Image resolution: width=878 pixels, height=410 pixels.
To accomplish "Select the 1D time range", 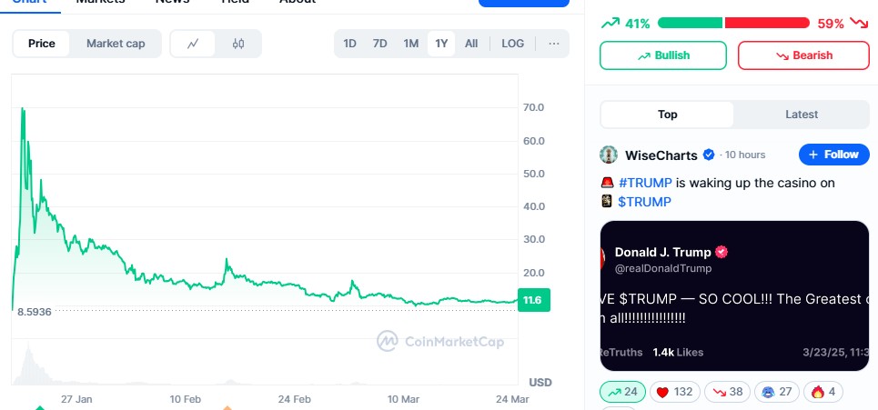I will tap(349, 43).
